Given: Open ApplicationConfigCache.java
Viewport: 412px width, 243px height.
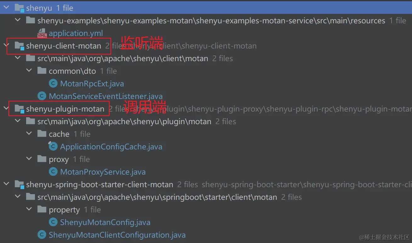Looking at the screenshot, I should (x=111, y=147).
